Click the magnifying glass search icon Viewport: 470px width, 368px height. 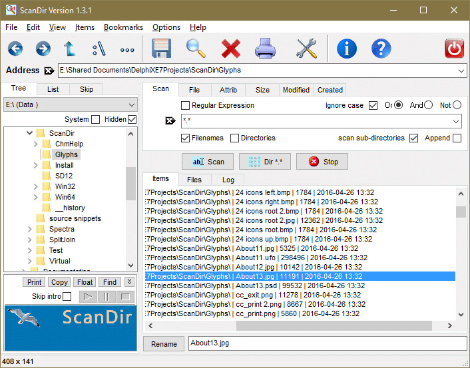[196, 49]
